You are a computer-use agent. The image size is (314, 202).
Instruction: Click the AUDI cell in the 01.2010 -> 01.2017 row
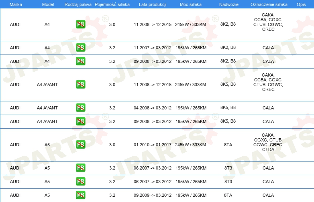pos(15,145)
